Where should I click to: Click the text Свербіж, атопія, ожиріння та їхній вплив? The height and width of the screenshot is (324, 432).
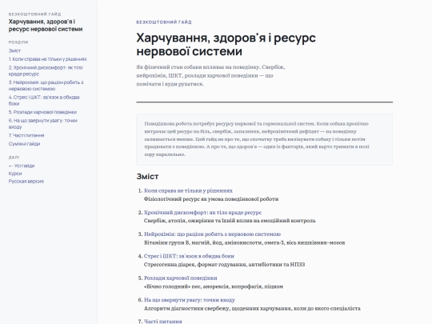(230, 221)
